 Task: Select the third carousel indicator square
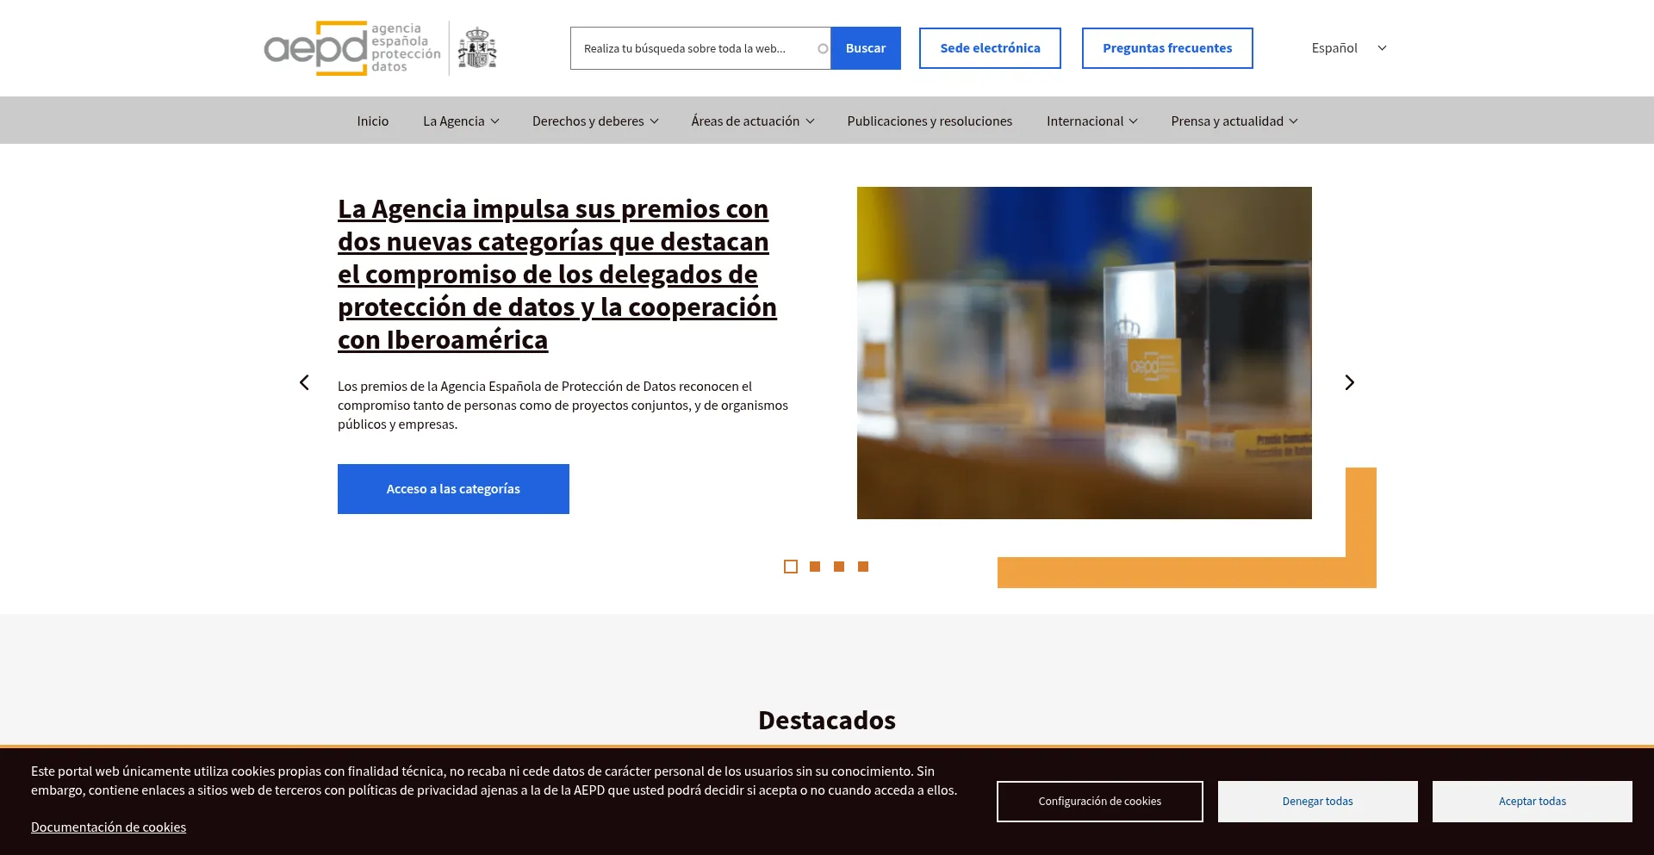click(839, 567)
